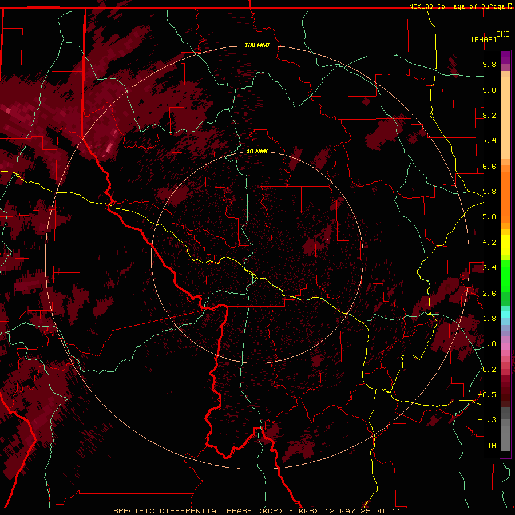Viewport: 515px width, 515px height.
Task: Pick the yellow segment of color bar
Action: [505, 245]
